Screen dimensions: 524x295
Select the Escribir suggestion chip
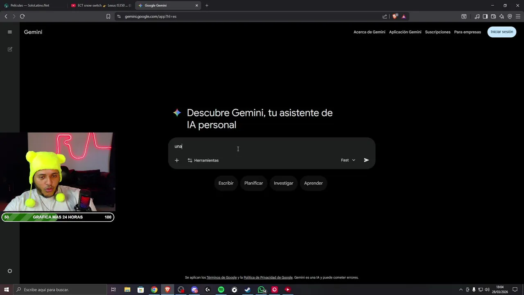(x=226, y=183)
